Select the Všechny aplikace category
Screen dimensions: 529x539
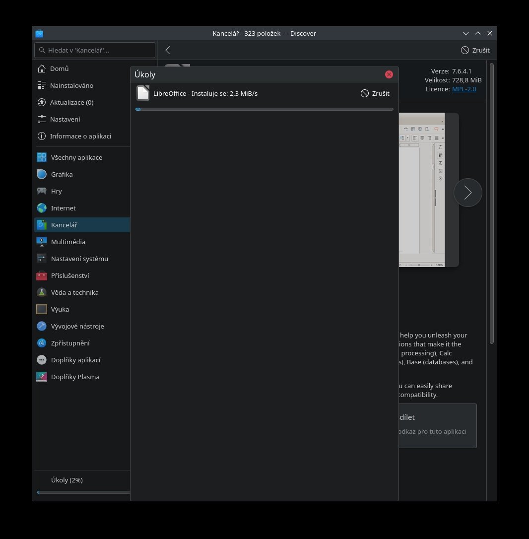[82, 157]
